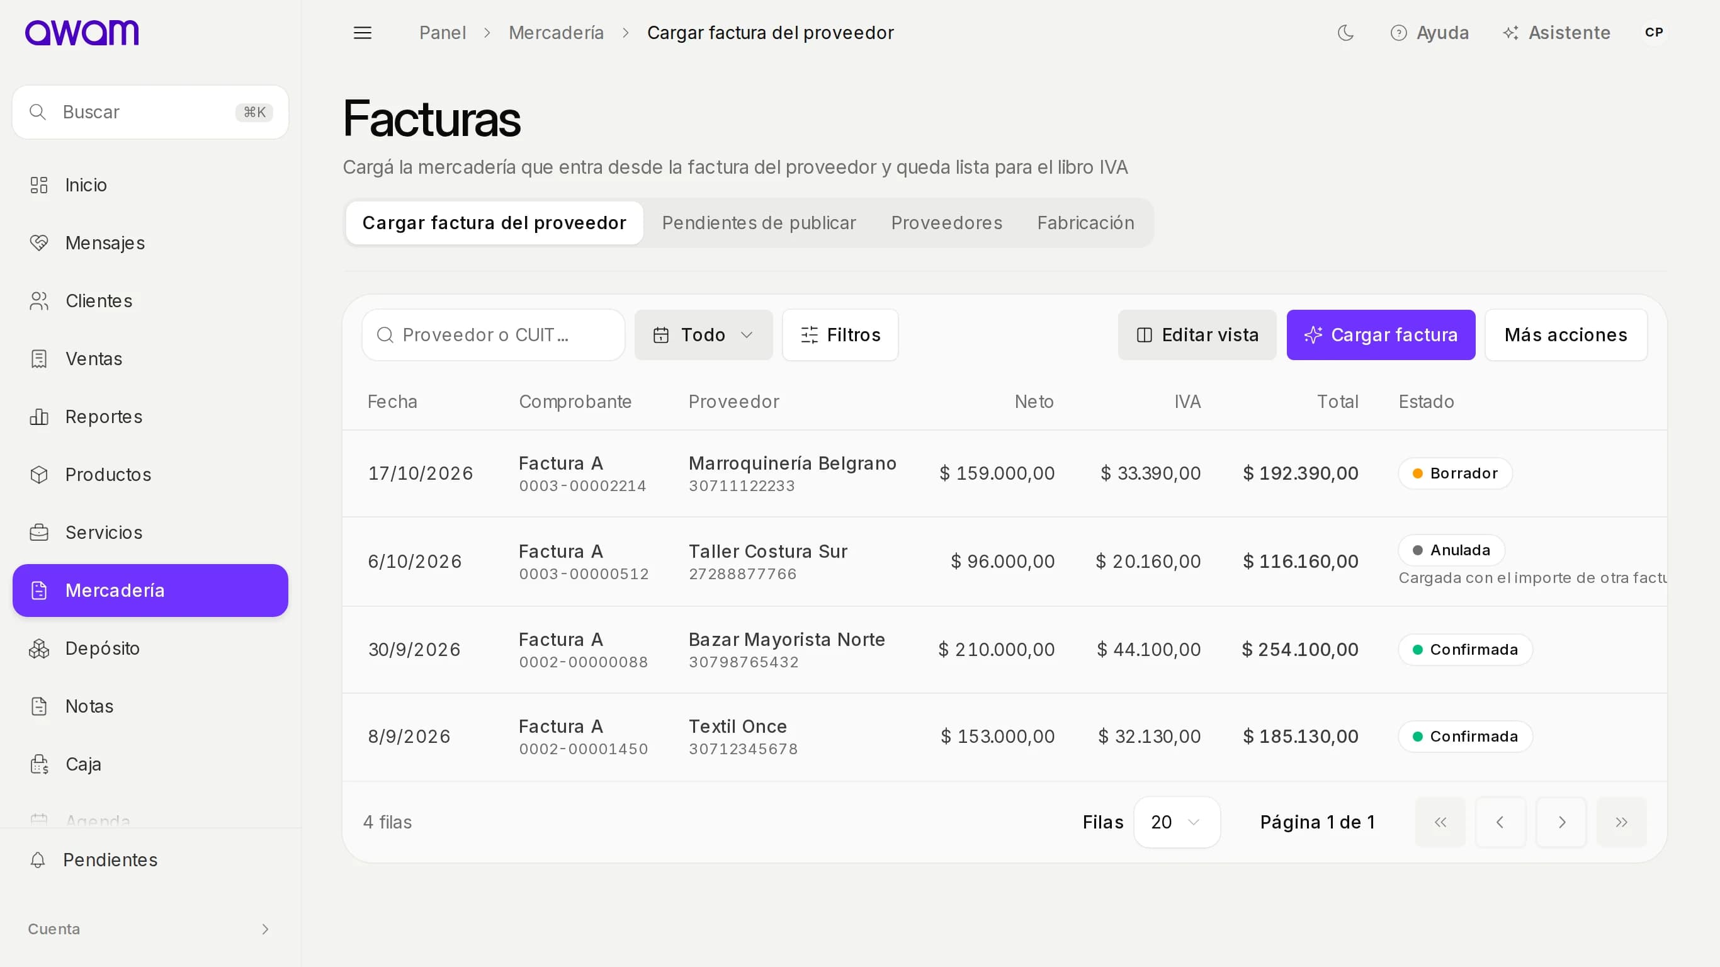
Task: Open Clientes in sidebar
Action: point(150,301)
